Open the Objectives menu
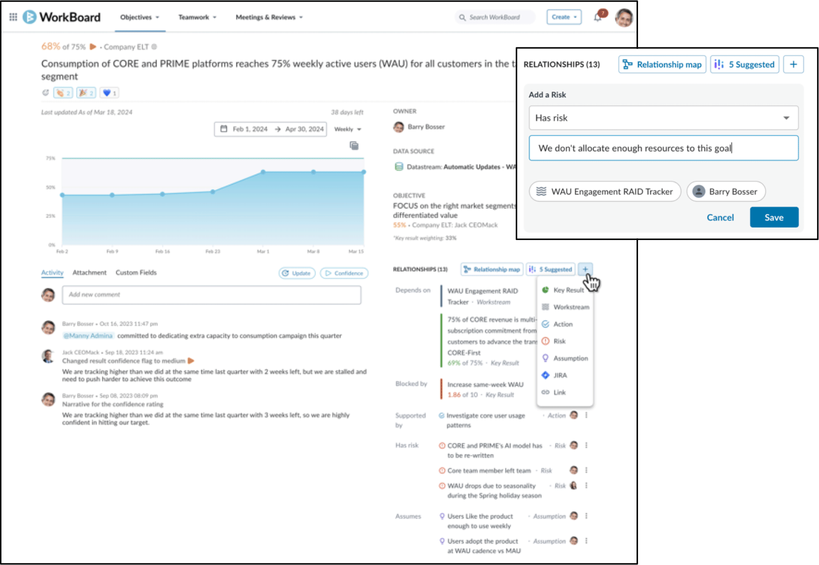Image resolution: width=819 pixels, height=565 pixels. [x=140, y=17]
